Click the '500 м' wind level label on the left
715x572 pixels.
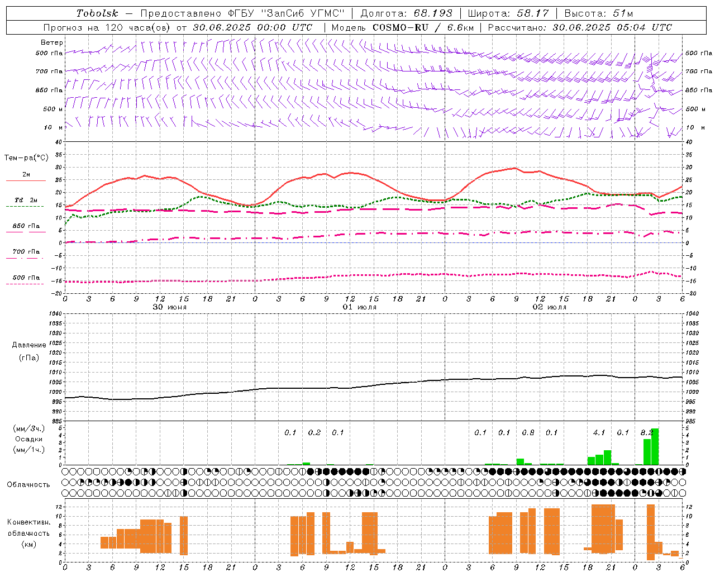coord(53,109)
